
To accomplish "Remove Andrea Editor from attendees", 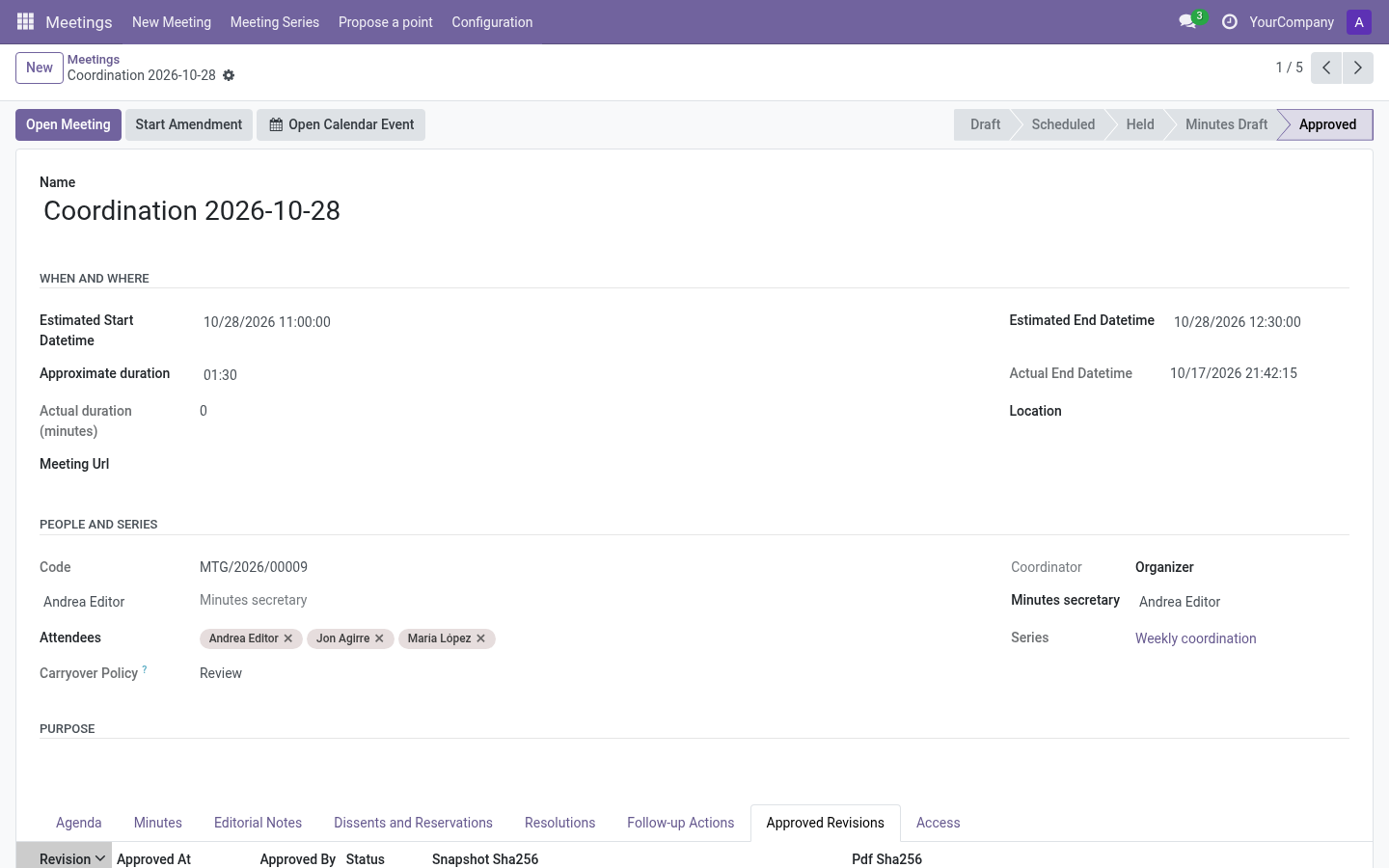I will (288, 638).
